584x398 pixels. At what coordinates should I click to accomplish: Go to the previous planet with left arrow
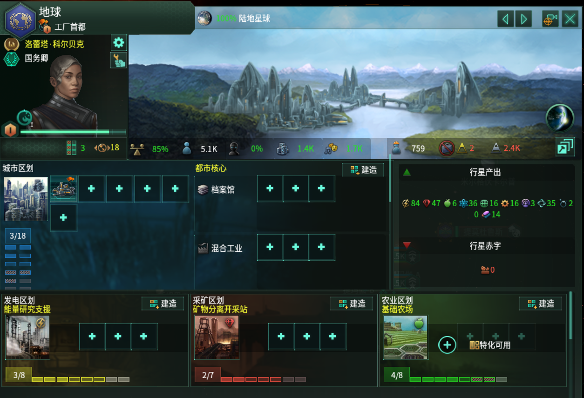coord(505,19)
